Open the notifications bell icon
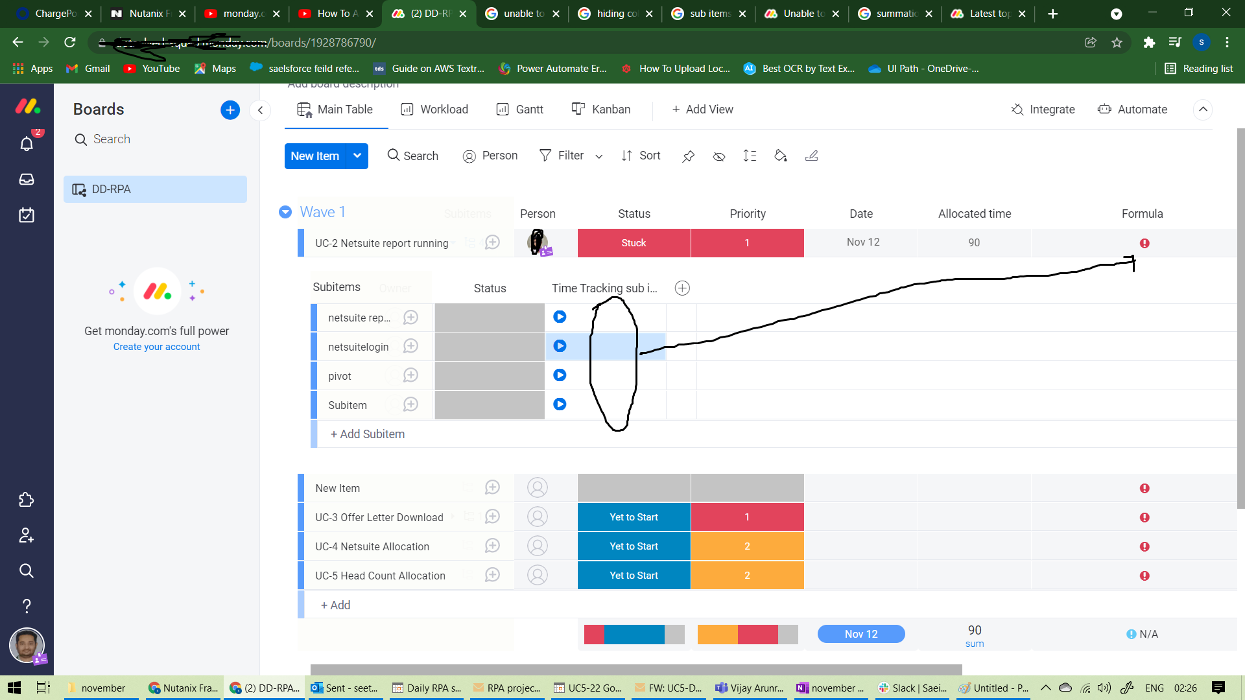The height and width of the screenshot is (700, 1245). tap(27, 143)
